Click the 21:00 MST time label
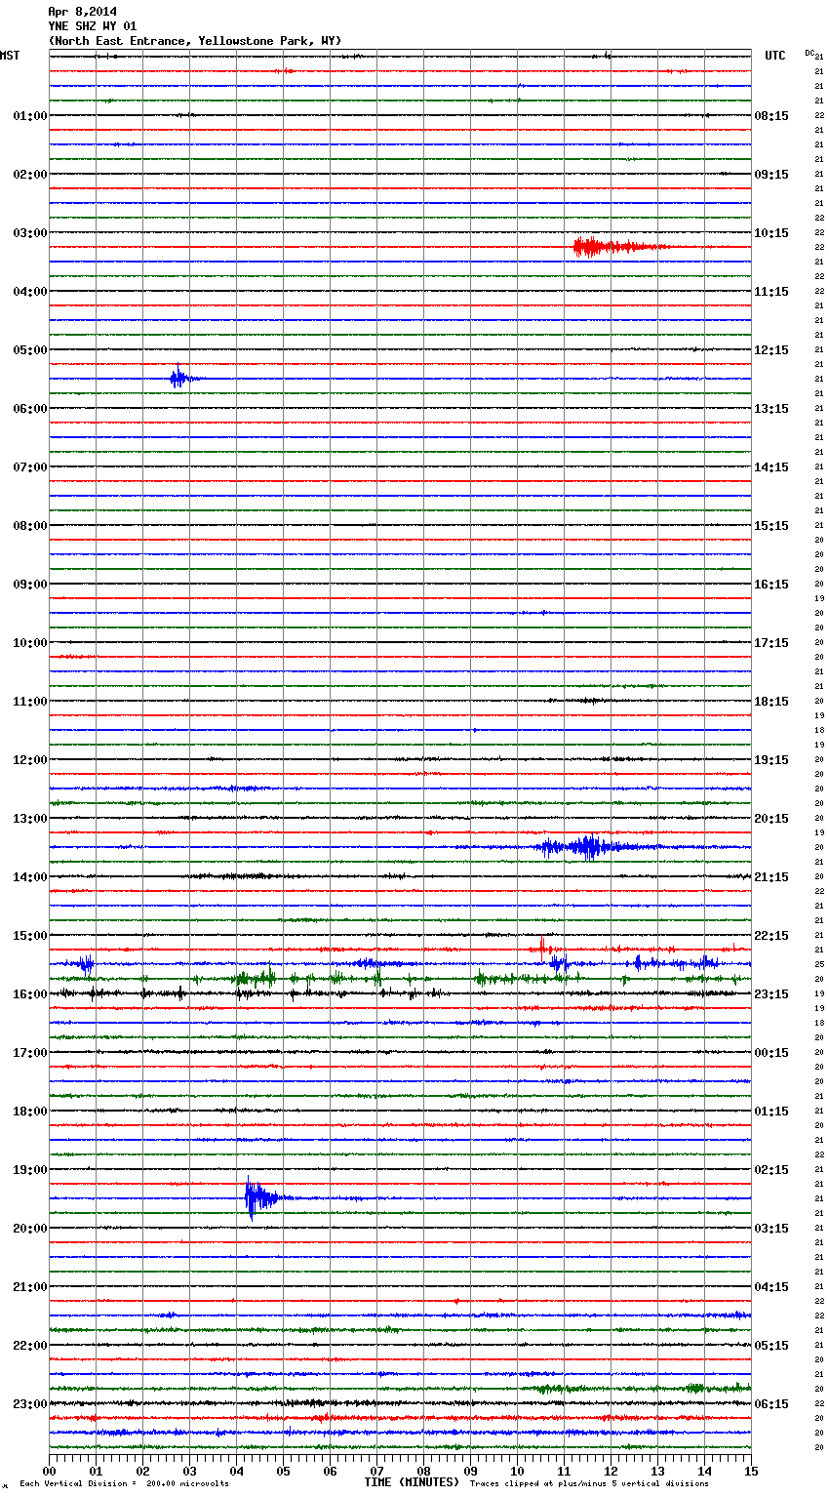 pos(30,1287)
